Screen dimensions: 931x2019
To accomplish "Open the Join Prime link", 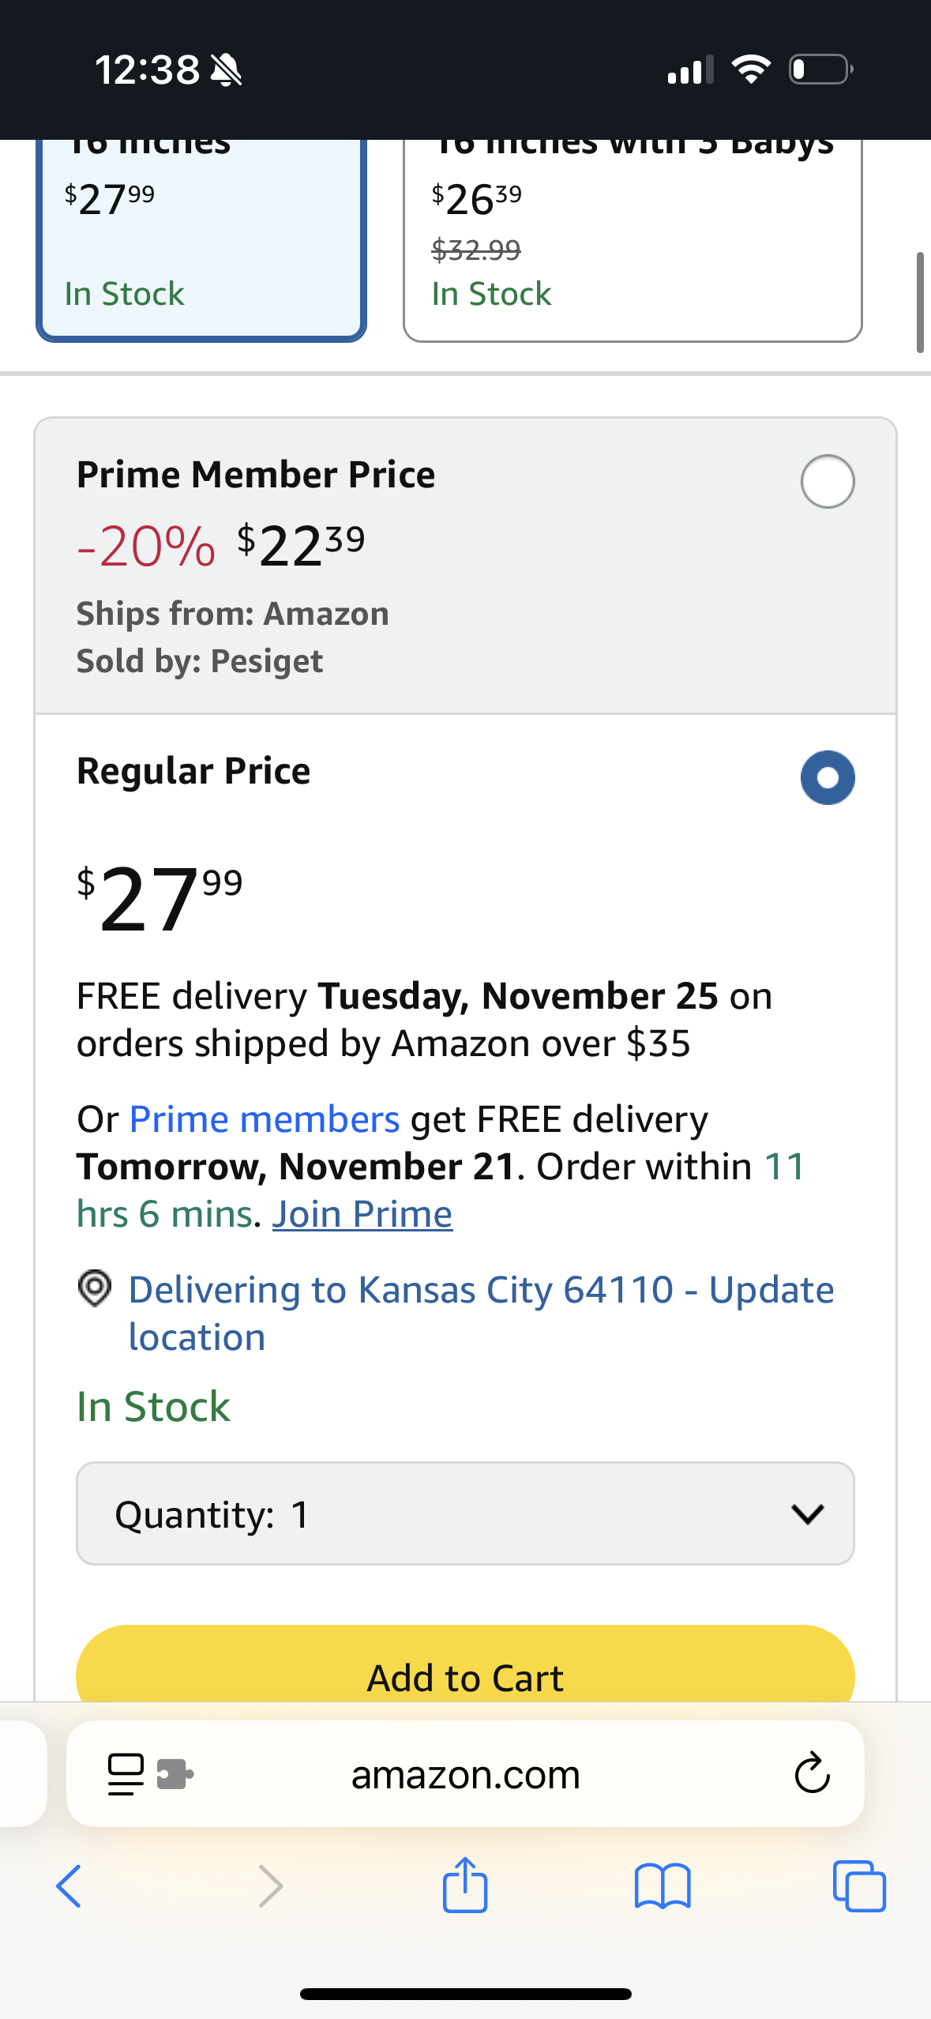I will 362,1214.
